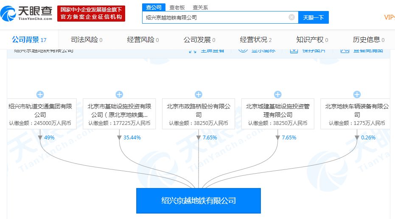Click the 7.65% label under 北京市政路桥

tap(210, 138)
